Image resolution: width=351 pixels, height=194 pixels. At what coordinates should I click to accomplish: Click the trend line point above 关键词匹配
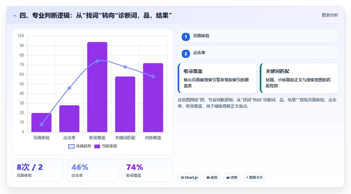tap(125, 67)
